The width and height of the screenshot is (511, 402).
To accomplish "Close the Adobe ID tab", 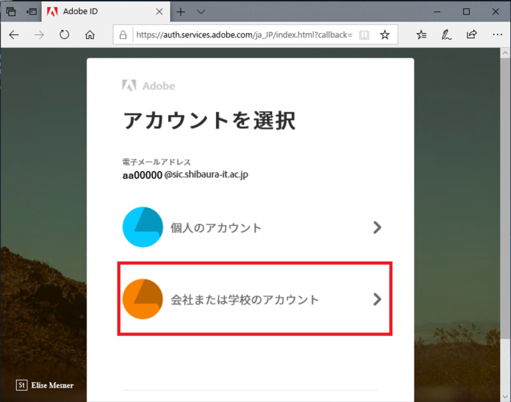I will pyautogui.click(x=159, y=11).
